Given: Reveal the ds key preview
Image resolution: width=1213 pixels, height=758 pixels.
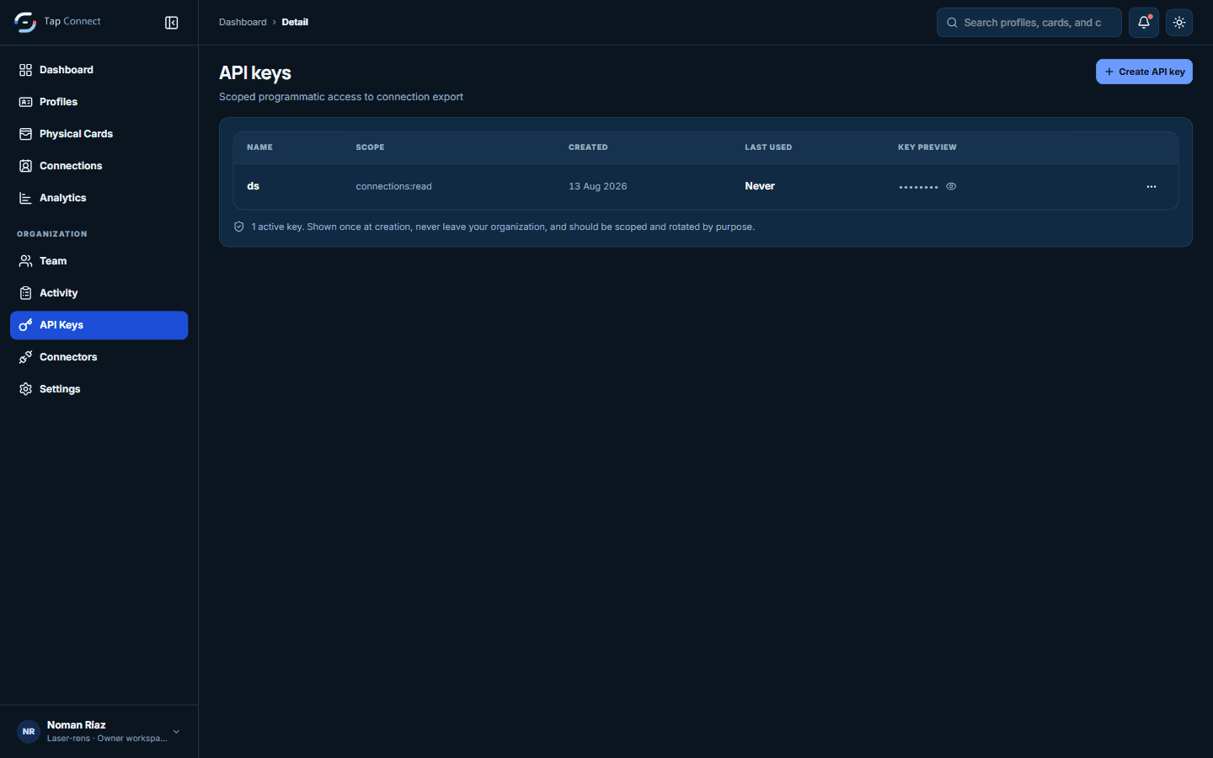Looking at the screenshot, I should click(951, 186).
